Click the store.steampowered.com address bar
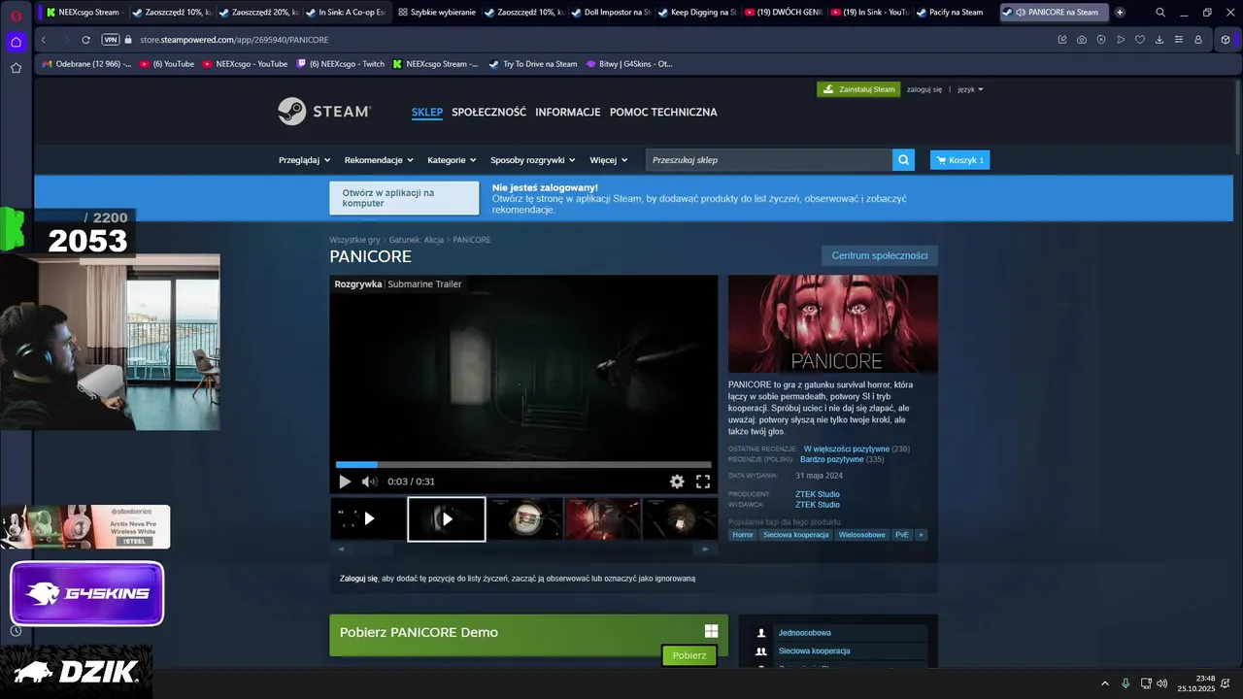 click(x=233, y=40)
